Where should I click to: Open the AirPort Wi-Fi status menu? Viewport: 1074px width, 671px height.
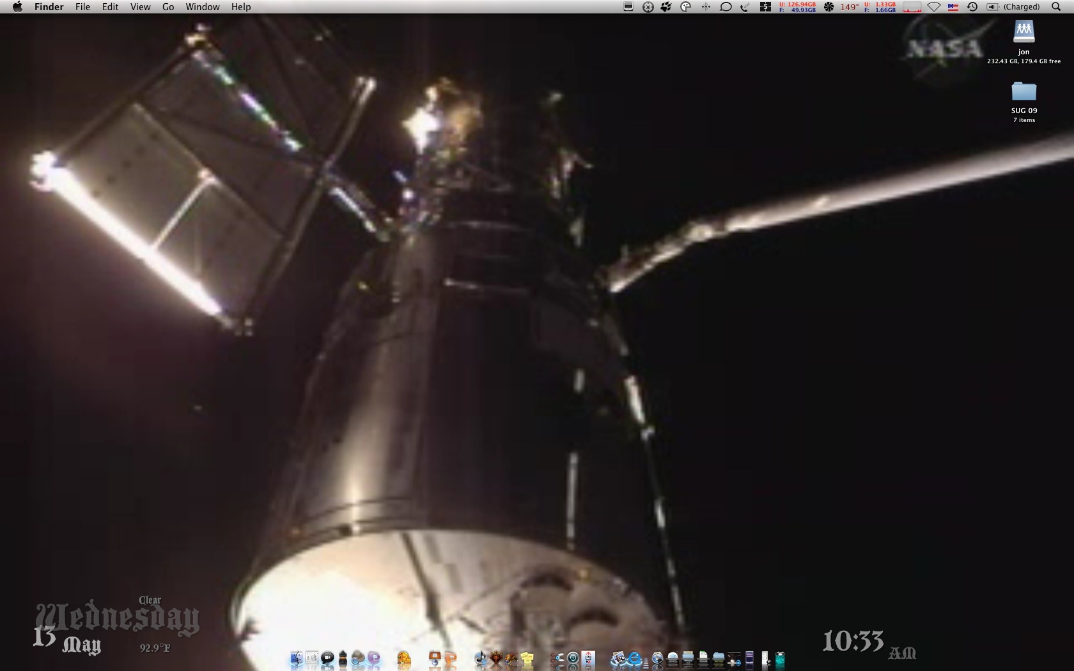point(934,7)
